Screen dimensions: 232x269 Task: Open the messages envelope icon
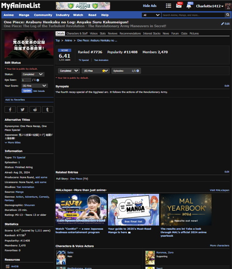(179, 6)
